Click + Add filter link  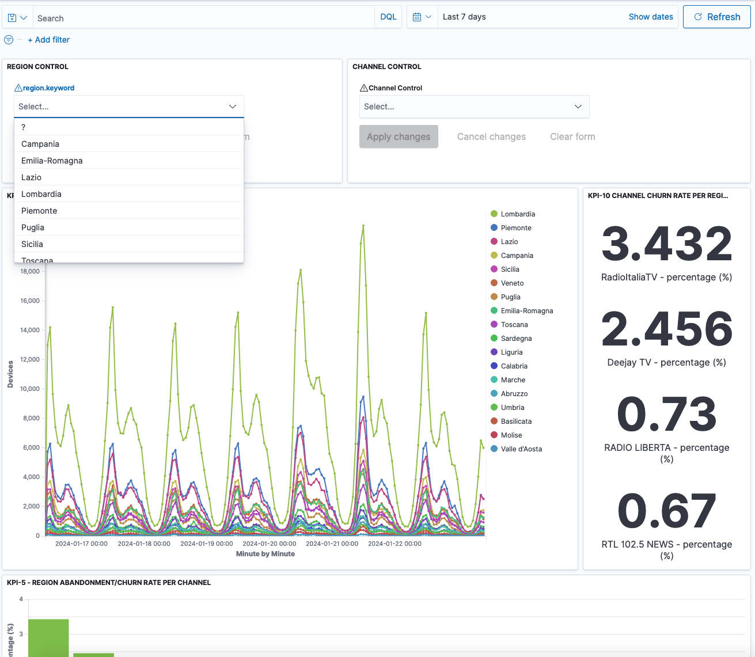click(49, 40)
